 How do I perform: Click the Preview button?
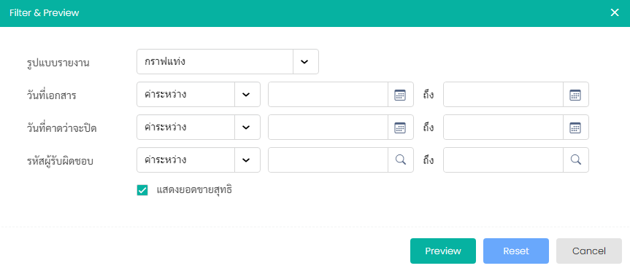[x=443, y=251]
